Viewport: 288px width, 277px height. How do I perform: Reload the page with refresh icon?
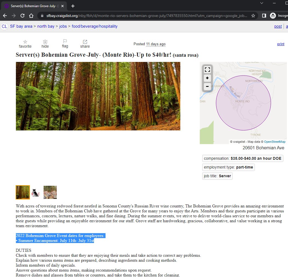point(22,16)
